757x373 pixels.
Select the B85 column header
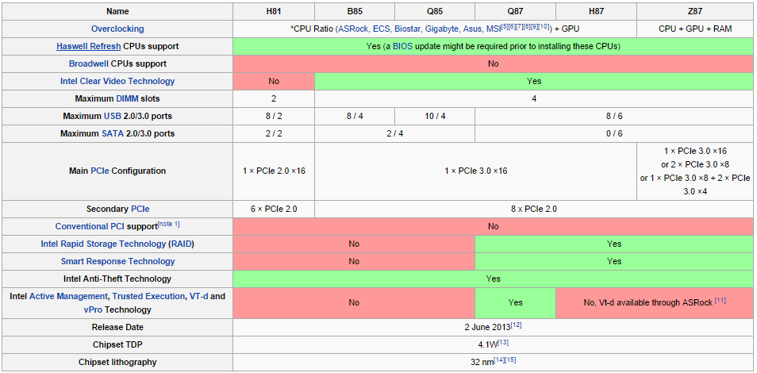(x=355, y=11)
